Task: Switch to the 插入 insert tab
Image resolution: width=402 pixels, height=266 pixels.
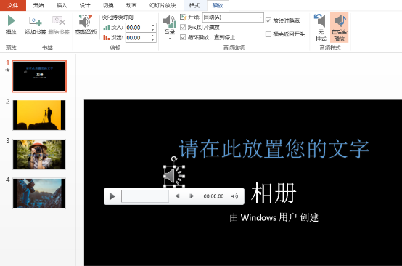Action: click(x=62, y=5)
